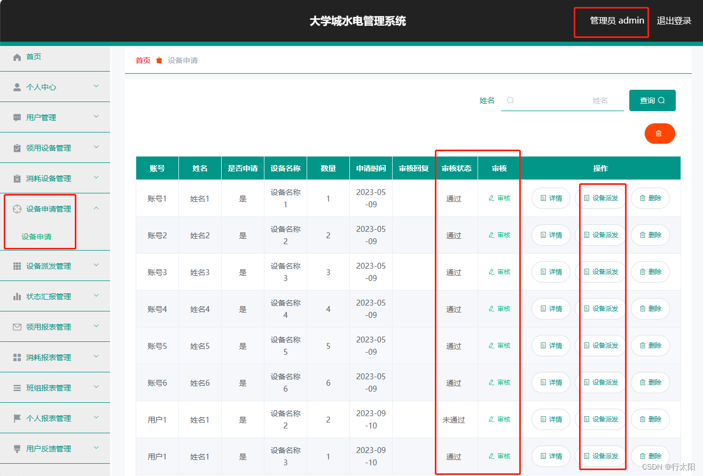The width and height of the screenshot is (703, 476).
Task: Click the tiles icon for 消耗报表管理
Action: pyautogui.click(x=17, y=357)
